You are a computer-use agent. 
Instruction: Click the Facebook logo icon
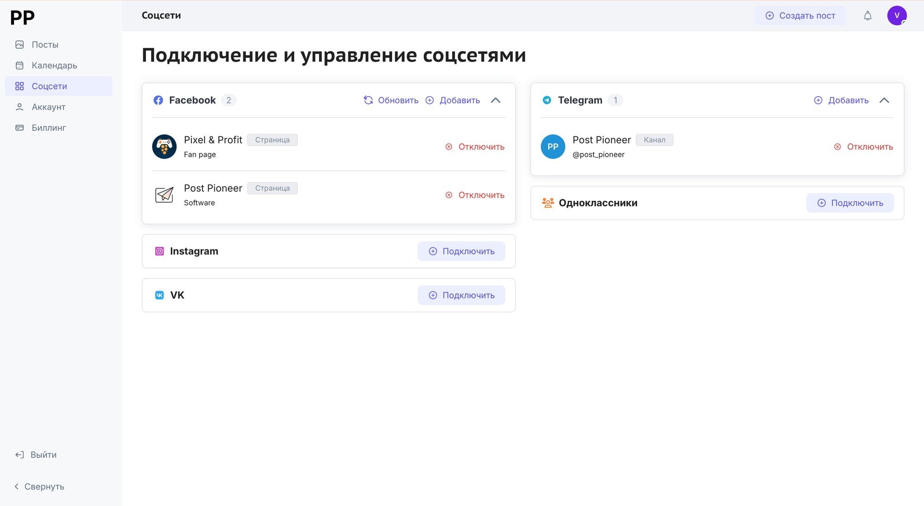click(x=158, y=100)
